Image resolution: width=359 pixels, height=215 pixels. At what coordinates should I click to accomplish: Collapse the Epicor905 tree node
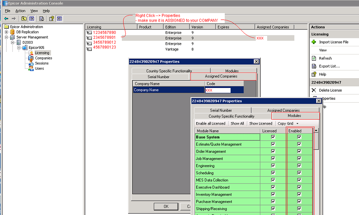19,48
